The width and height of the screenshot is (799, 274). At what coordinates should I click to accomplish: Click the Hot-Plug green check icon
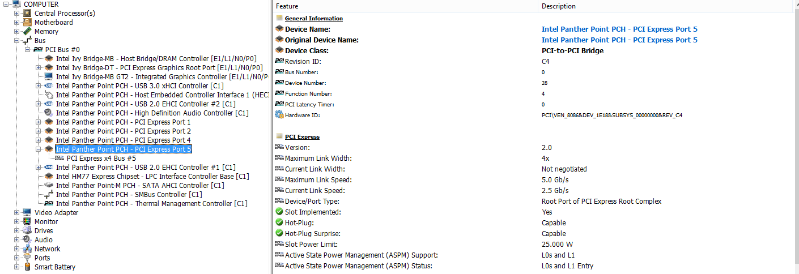click(x=279, y=222)
